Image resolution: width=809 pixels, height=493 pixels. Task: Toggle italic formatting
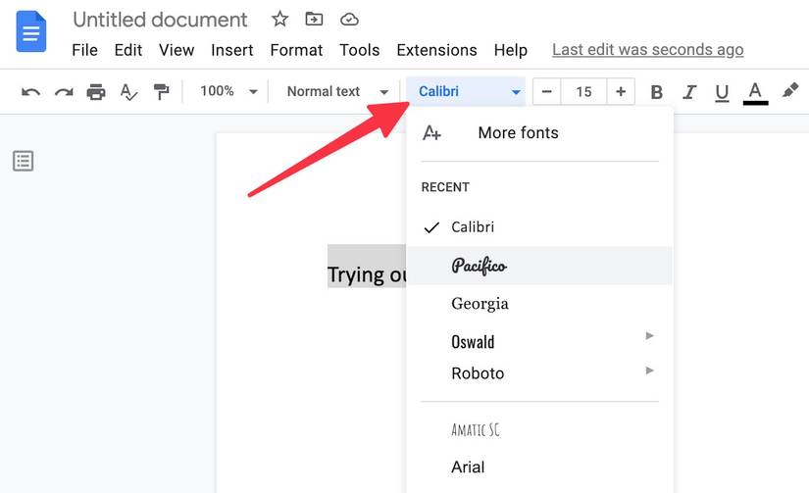pyautogui.click(x=688, y=92)
